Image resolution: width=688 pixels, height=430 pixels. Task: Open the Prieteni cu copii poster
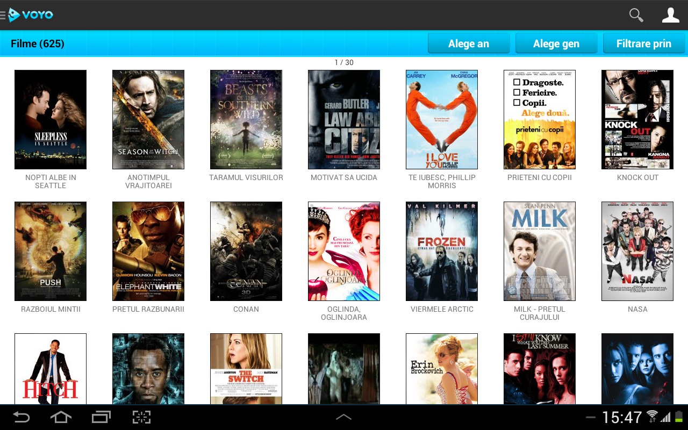point(540,119)
